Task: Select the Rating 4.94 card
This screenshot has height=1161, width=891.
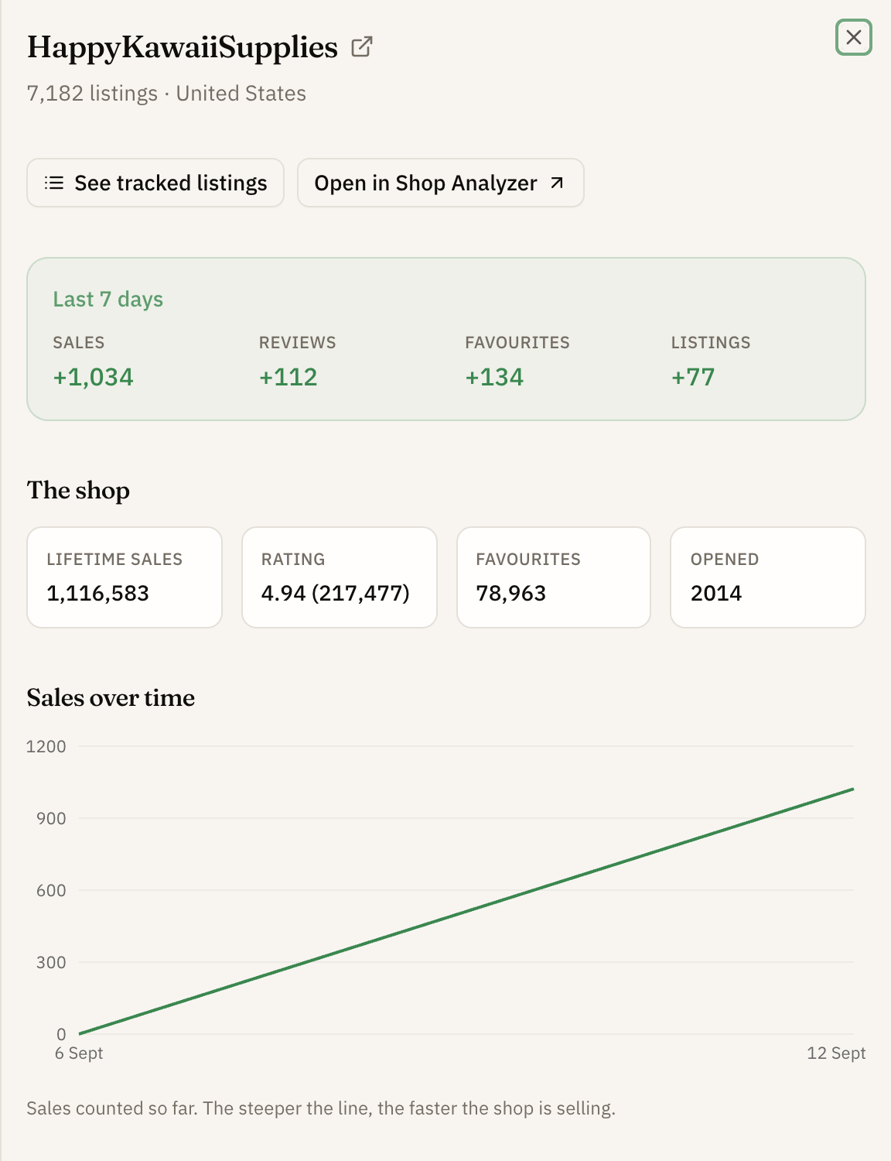Action: tap(340, 577)
